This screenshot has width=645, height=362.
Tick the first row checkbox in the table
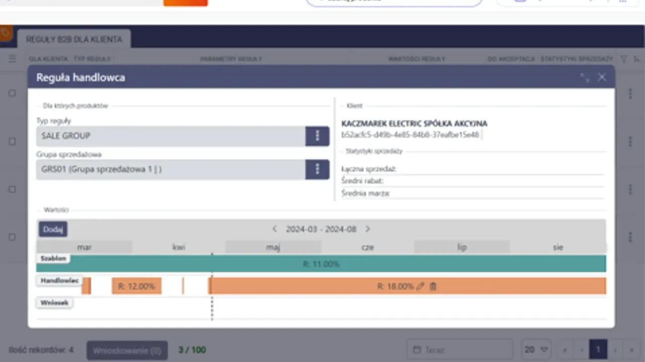pos(13,94)
